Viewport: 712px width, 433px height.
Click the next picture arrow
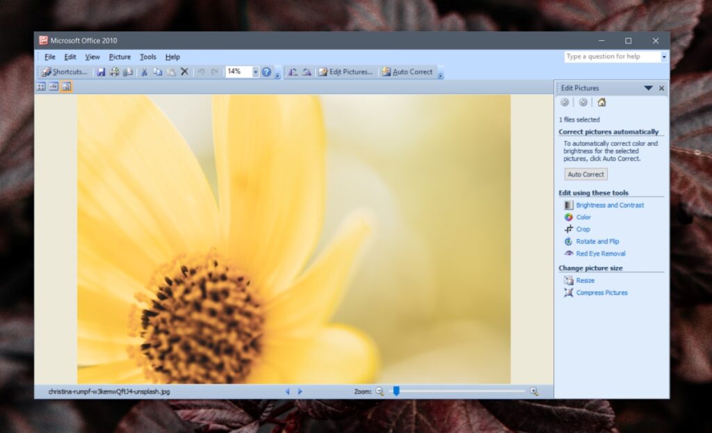pos(300,391)
